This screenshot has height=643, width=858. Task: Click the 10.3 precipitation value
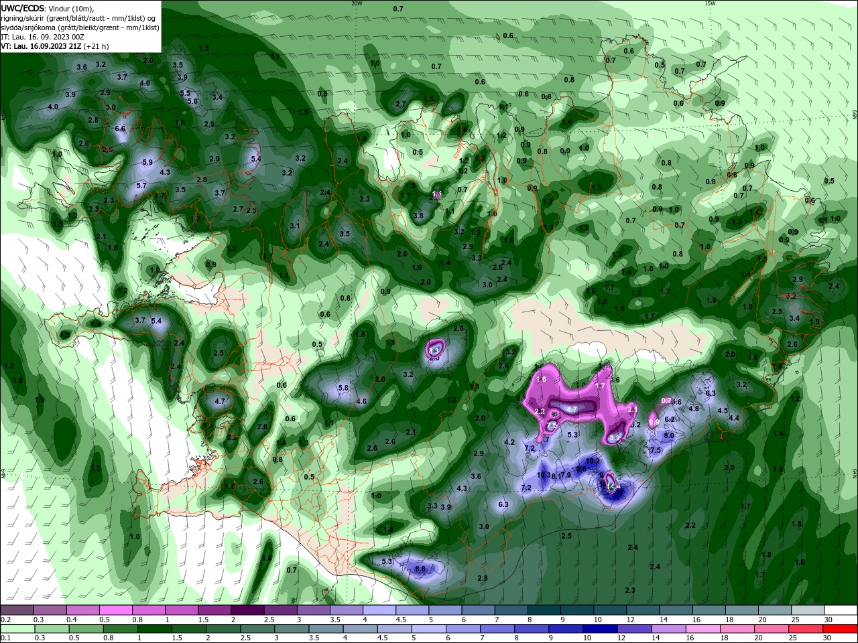coord(544,475)
